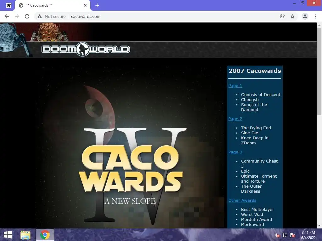Reload the Cacowards page
Screen dimensions: 322x241
tap(27, 16)
